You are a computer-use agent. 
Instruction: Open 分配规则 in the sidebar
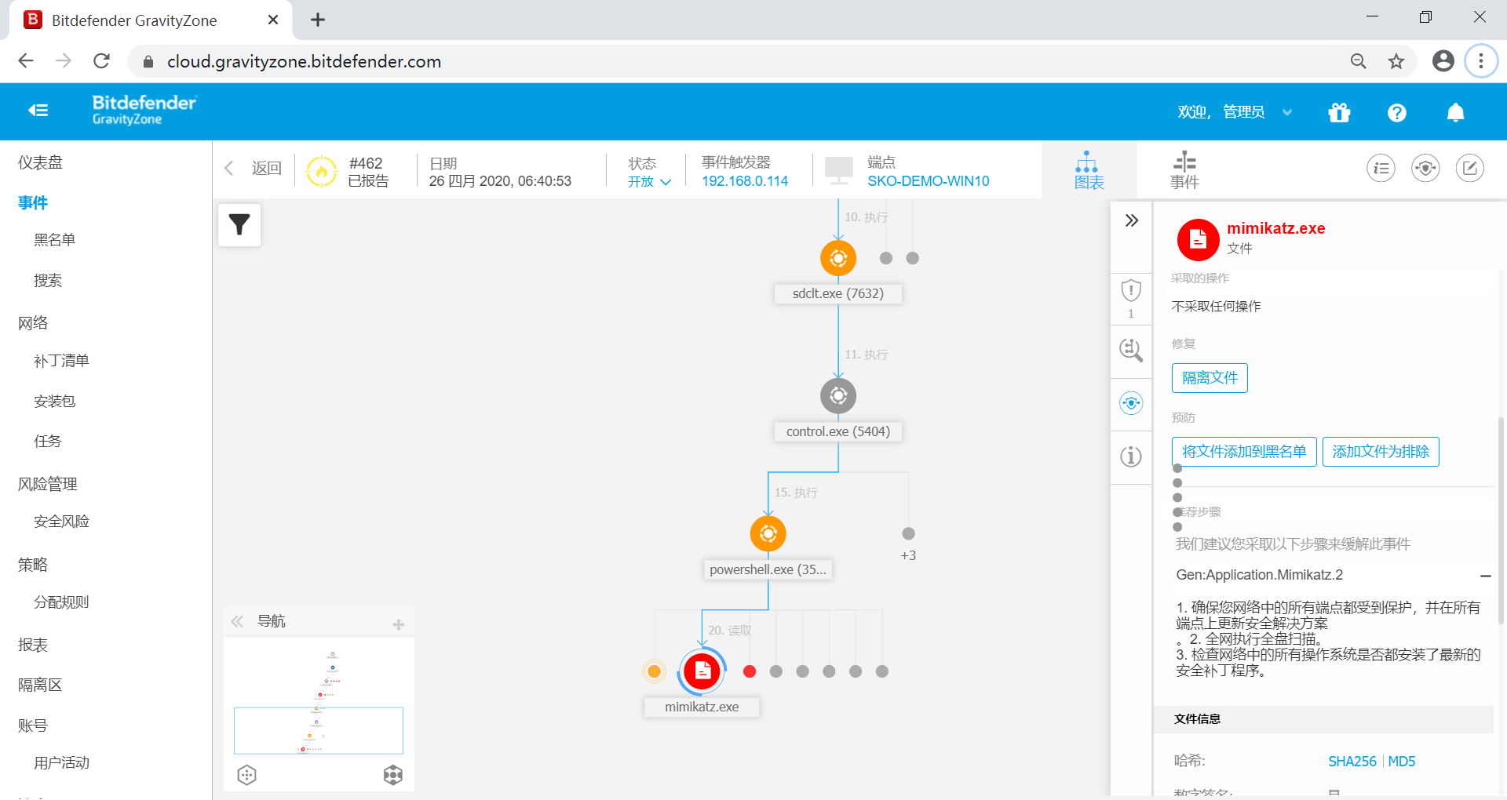(61, 602)
